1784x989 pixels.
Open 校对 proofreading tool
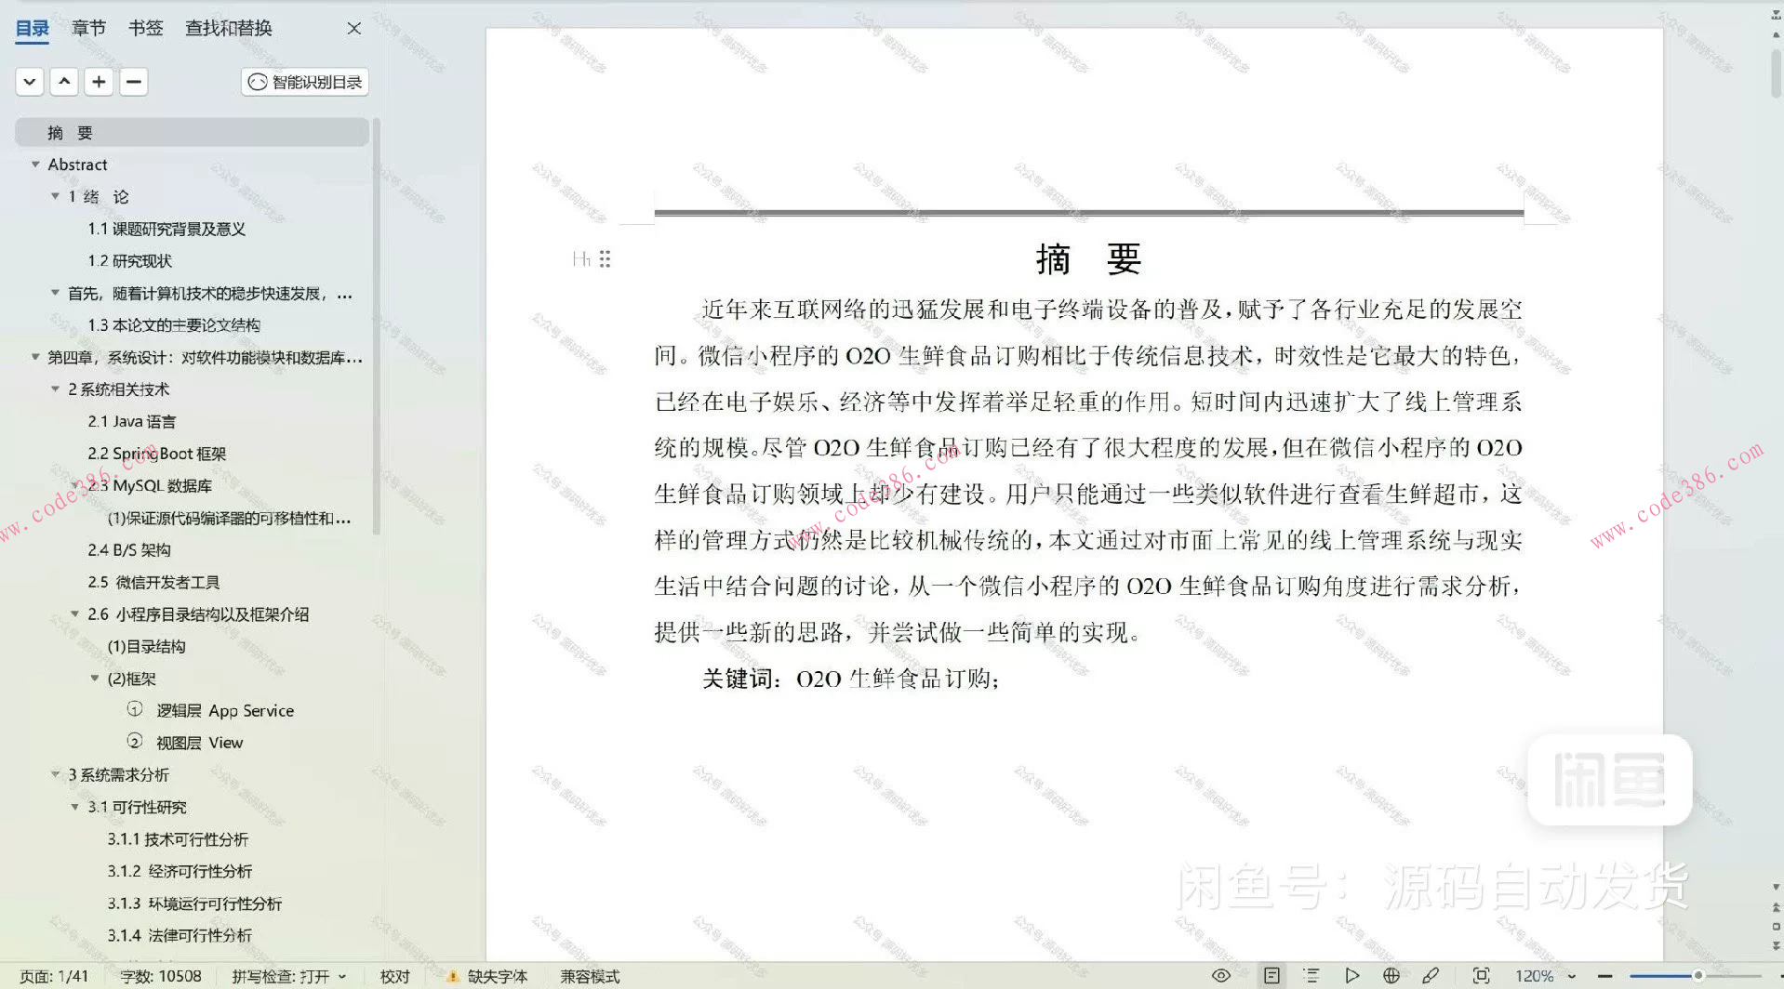pyautogui.click(x=394, y=976)
